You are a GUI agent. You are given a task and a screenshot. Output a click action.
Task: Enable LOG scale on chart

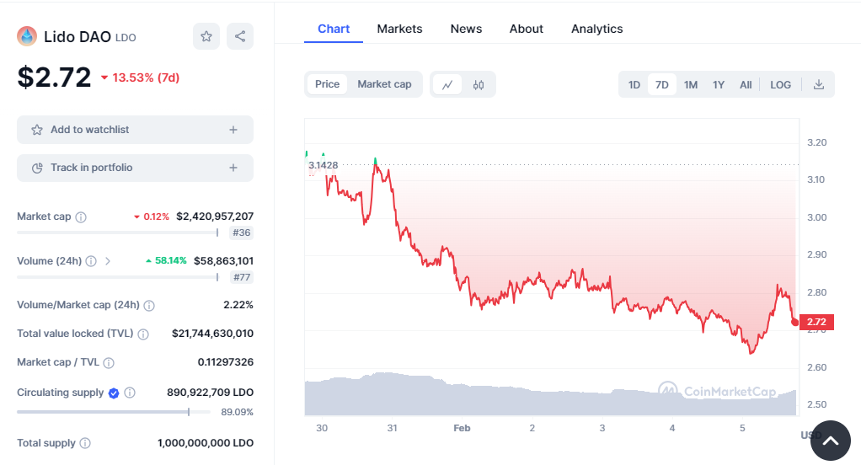(780, 84)
